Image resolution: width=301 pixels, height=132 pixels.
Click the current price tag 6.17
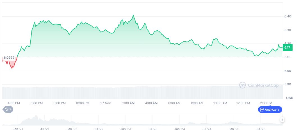[287, 47]
